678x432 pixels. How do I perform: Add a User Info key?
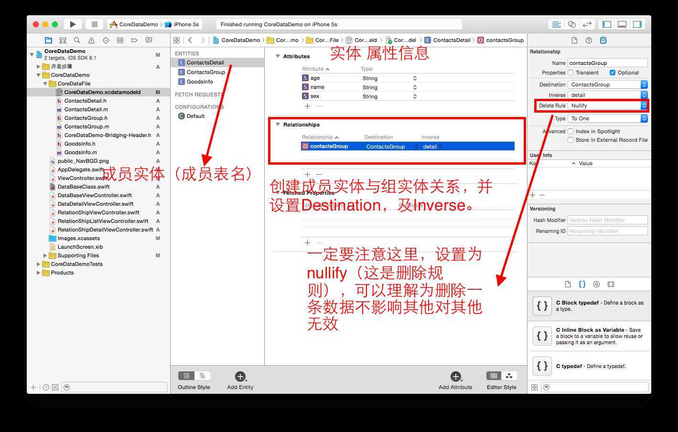(533, 195)
